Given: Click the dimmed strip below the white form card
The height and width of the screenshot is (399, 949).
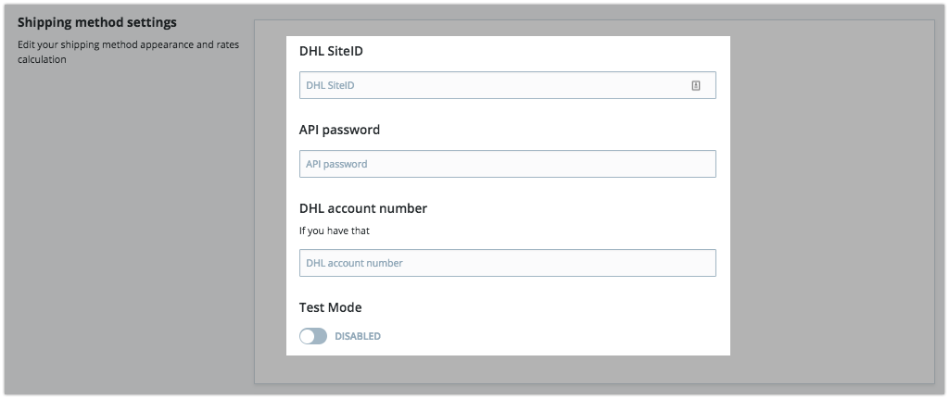Looking at the screenshot, I should (x=508, y=368).
